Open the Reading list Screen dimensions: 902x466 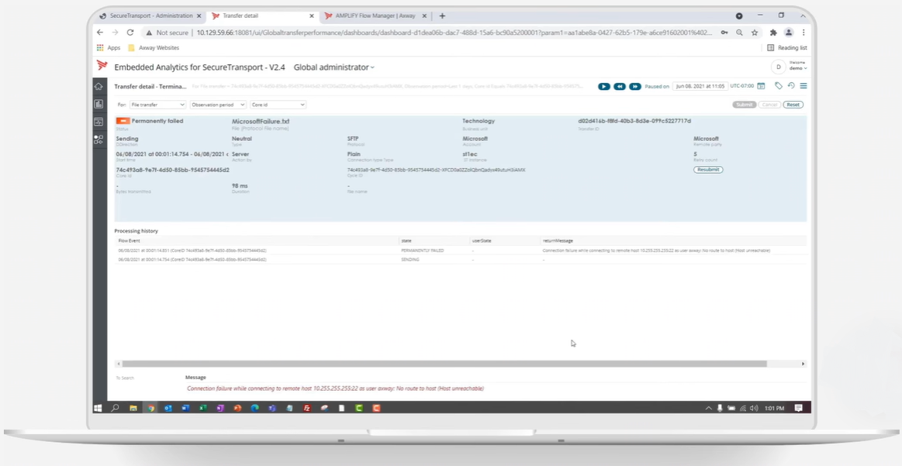point(787,48)
